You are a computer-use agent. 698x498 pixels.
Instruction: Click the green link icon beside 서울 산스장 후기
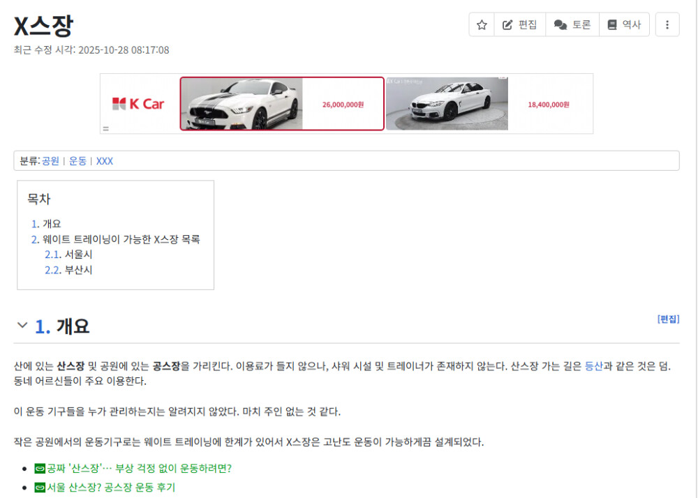[40, 488]
